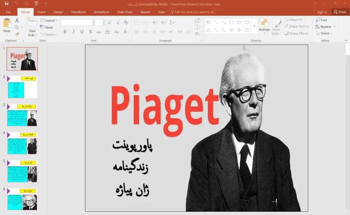Click Increase Font Size icon
The width and height of the screenshot is (350, 215).
[109, 22]
